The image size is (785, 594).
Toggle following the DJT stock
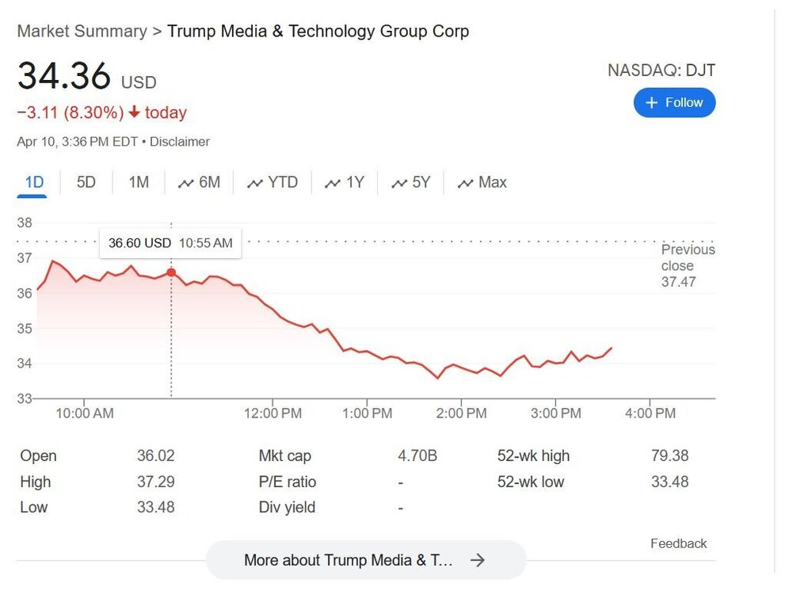click(674, 102)
